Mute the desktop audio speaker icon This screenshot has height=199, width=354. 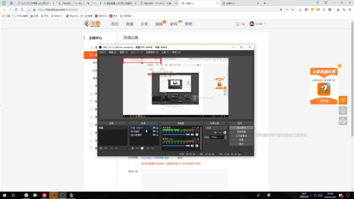pyautogui.click(x=192, y=134)
